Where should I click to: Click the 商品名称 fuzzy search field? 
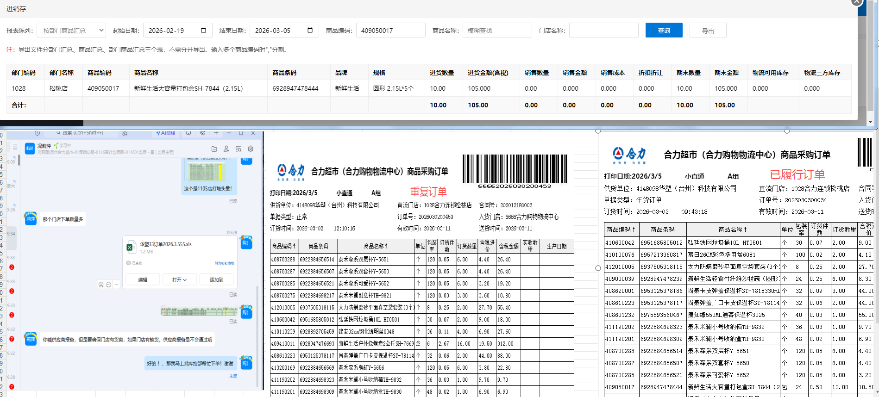click(497, 31)
